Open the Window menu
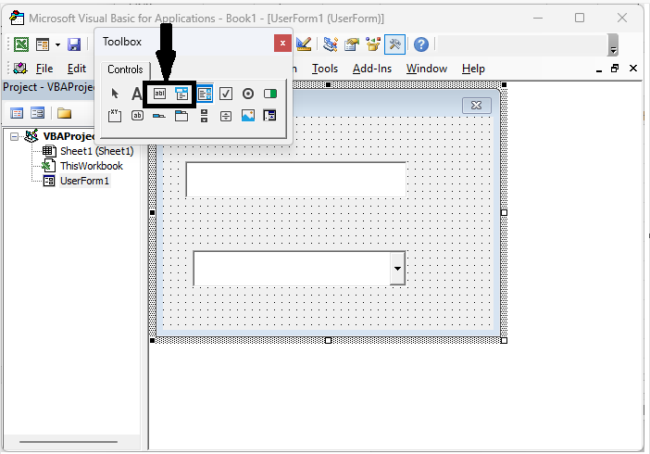The width and height of the screenshot is (650, 454). point(427,69)
